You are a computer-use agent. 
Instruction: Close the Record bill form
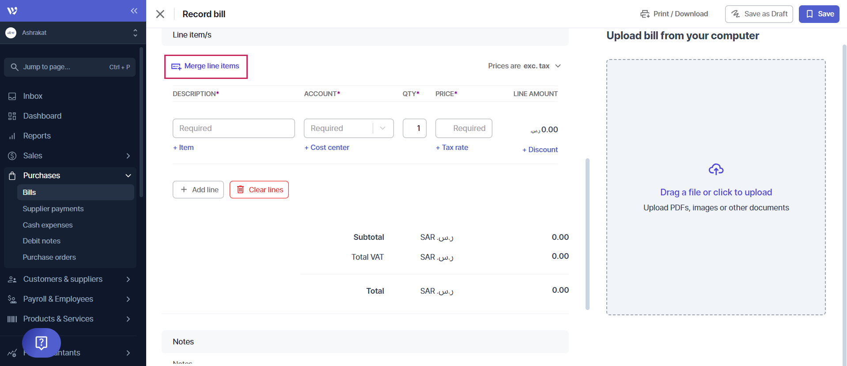(x=160, y=14)
